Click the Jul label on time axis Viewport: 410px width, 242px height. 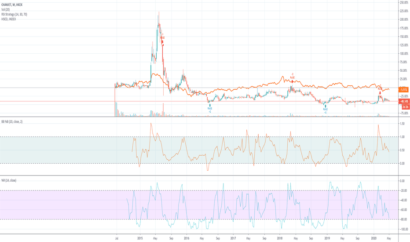tap(117, 238)
